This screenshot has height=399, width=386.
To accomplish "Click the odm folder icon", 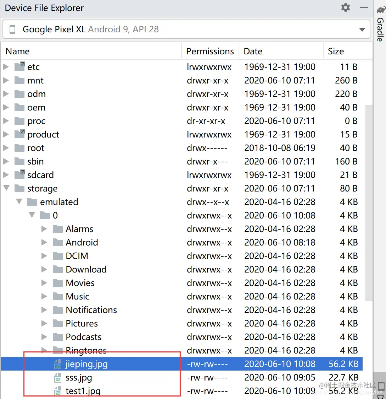I will coord(19,94).
